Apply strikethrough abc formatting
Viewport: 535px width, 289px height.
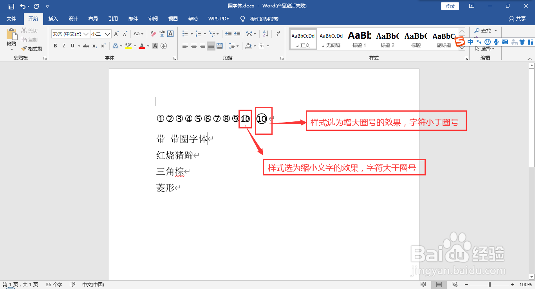(86, 46)
